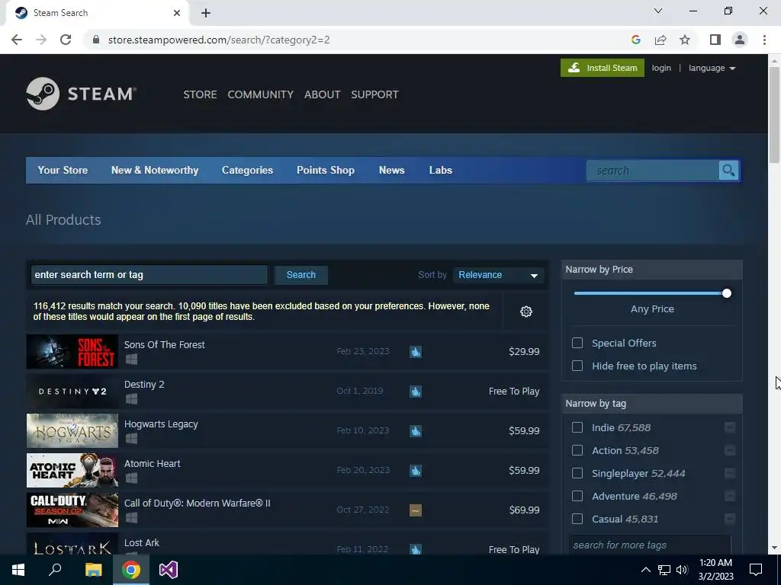781x585 pixels.
Task: Click price slider handle at Any Price
Action: tap(727, 293)
